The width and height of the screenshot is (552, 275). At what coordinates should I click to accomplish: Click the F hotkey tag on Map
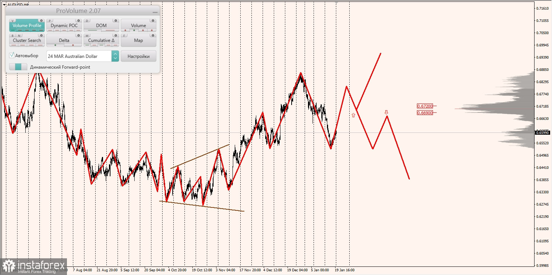[x=124, y=36]
